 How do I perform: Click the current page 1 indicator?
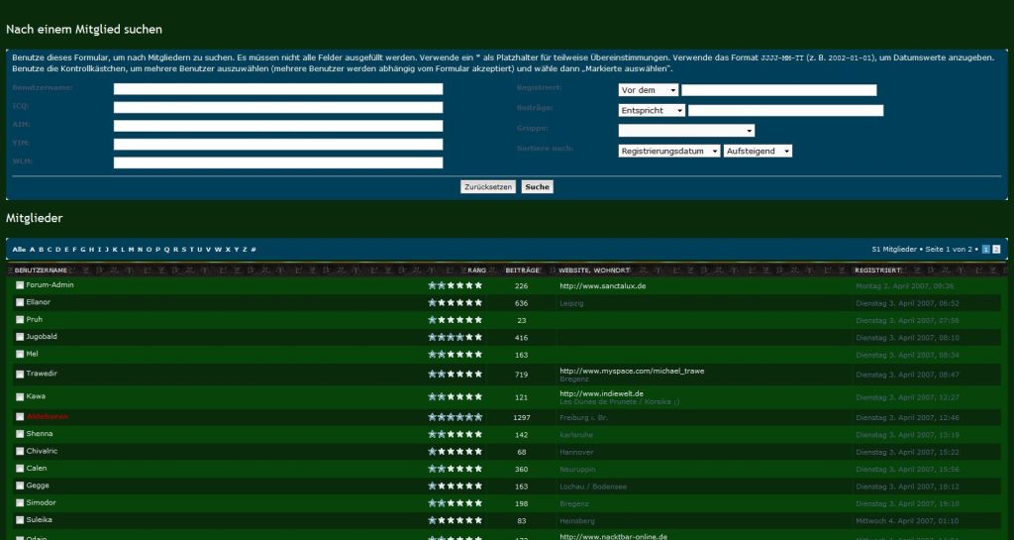point(986,249)
